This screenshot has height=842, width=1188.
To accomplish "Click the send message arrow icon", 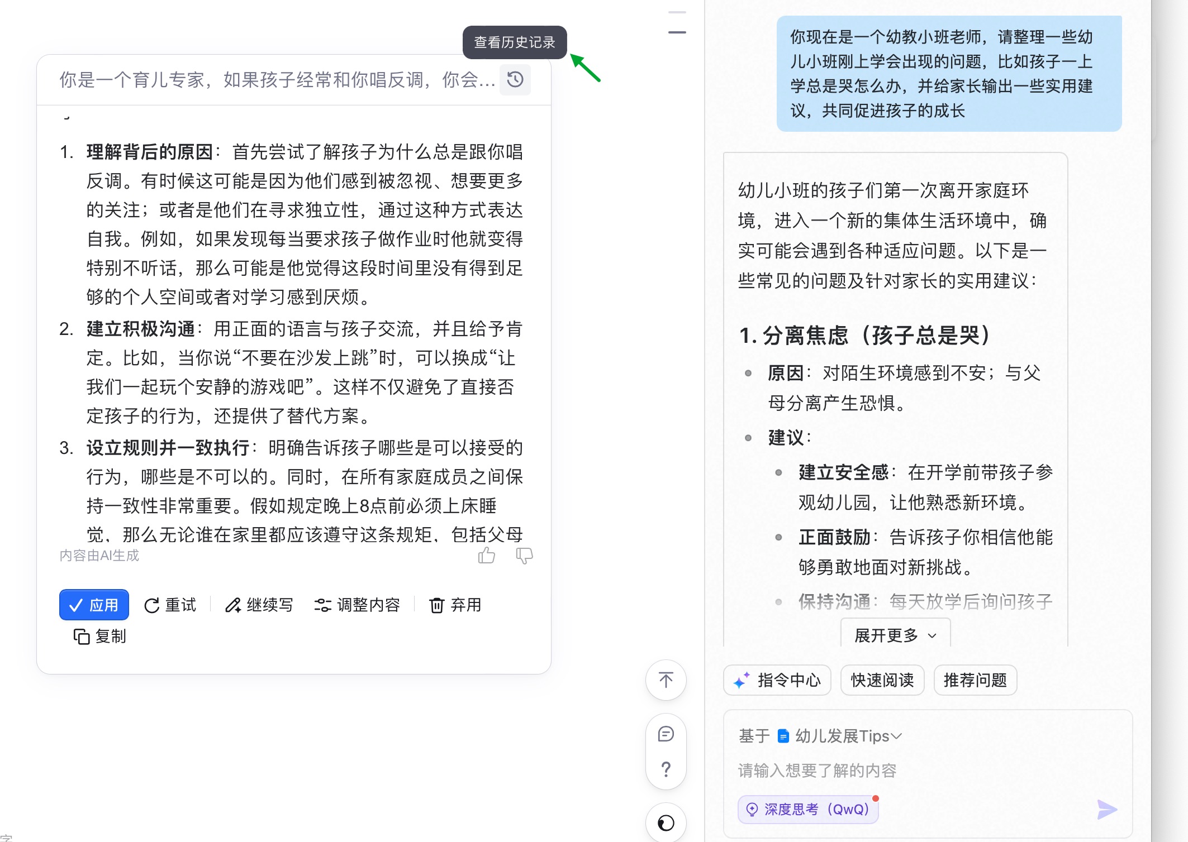I will (x=1106, y=809).
